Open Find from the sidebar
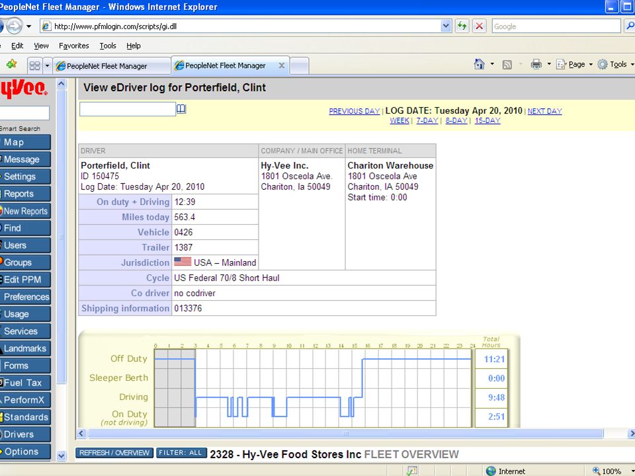Screen dimensions: 635x476 click(25, 228)
